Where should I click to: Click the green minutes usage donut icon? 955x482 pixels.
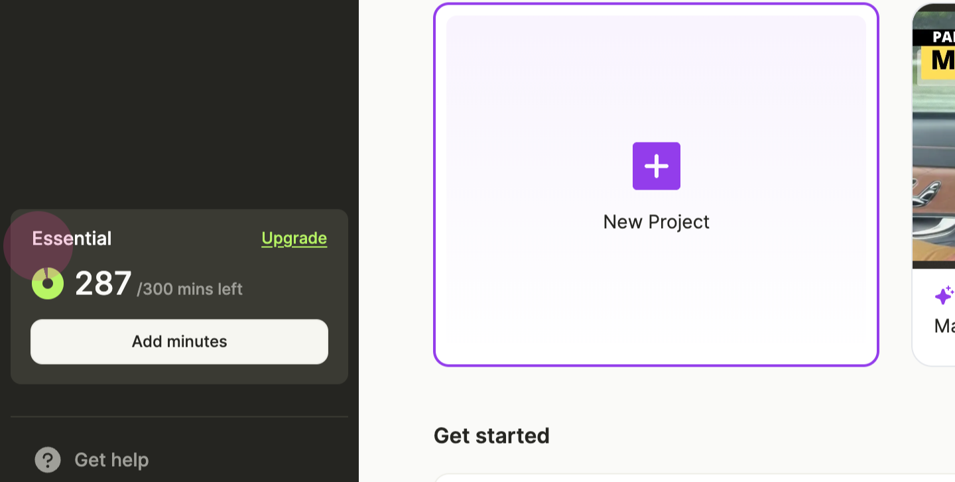point(48,284)
